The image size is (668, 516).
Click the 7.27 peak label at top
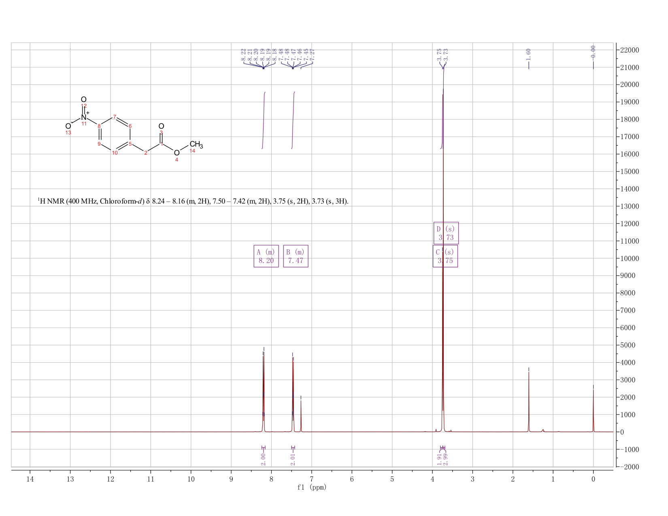click(x=312, y=54)
